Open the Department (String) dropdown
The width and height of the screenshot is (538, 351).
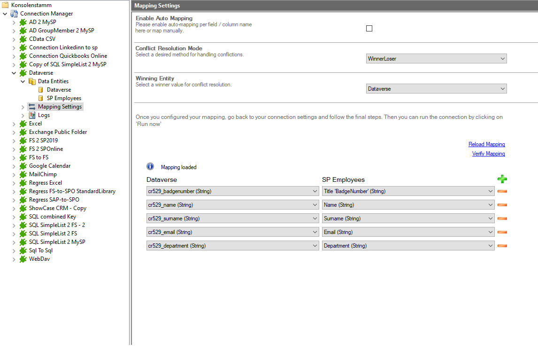[408, 246]
